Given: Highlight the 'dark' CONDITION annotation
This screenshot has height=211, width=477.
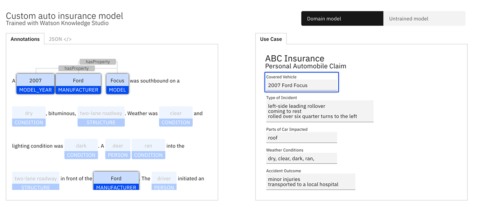Looking at the screenshot, I should pyautogui.click(x=81, y=149).
